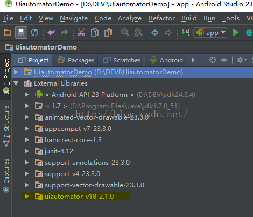Toggle the 1: Project side tool window
Image resolution: width=253 pixels, height=217 pixels.
pyautogui.click(x=6, y=76)
